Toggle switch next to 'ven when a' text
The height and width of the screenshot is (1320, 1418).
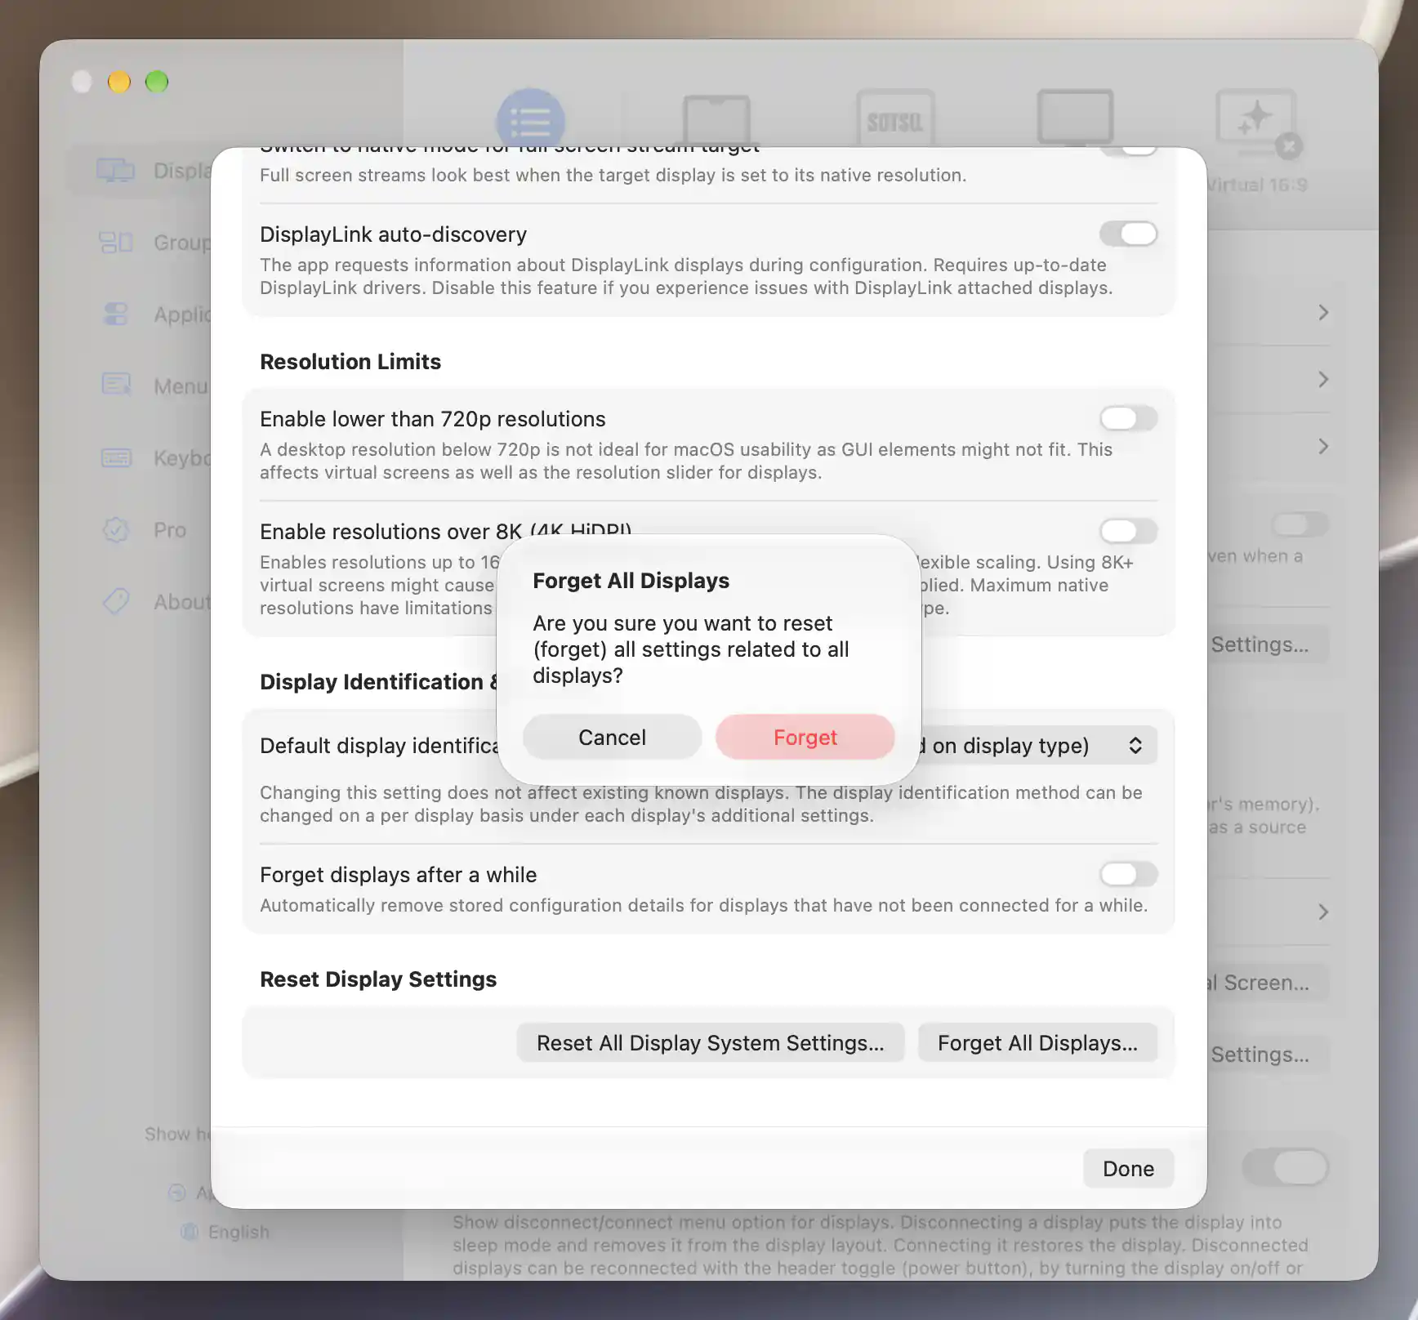pos(1300,524)
